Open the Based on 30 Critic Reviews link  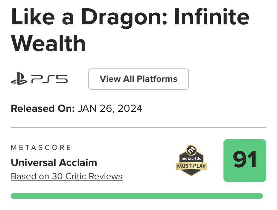(x=67, y=176)
